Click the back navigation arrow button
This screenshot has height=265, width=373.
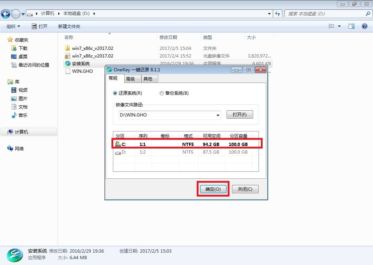6,14
